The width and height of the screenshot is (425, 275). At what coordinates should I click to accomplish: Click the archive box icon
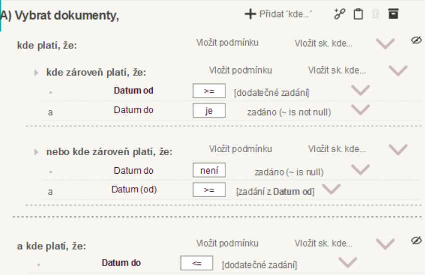click(393, 14)
